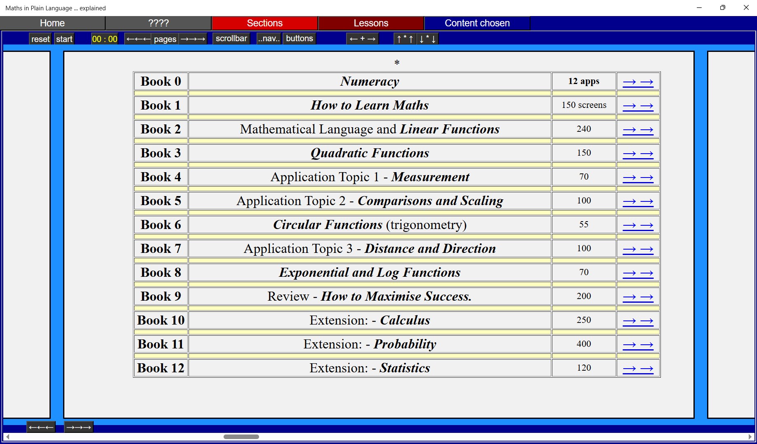Click the left-plus-right arrows toolbar button
The width and height of the screenshot is (757, 444).
click(362, 39)
